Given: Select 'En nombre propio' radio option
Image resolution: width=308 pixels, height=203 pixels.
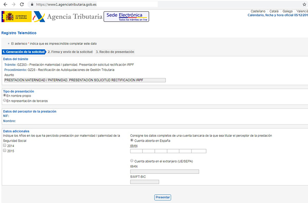Looking at the screenshot, I should point(5,95).
